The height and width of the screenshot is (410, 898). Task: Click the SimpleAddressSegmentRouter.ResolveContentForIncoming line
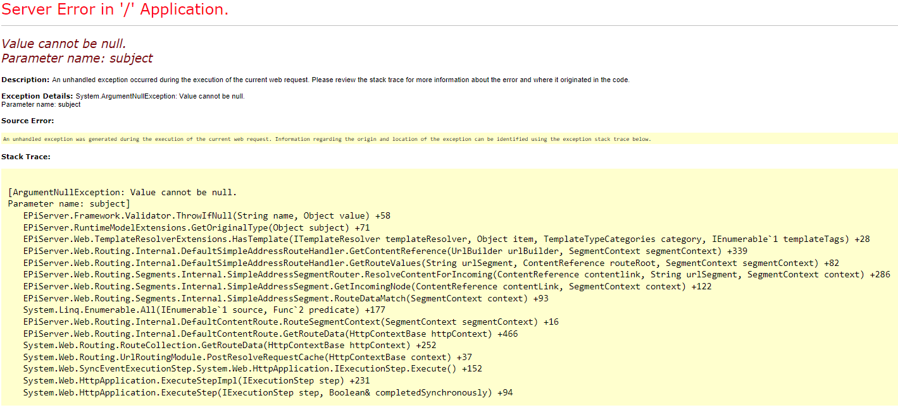tap(456, 274)
